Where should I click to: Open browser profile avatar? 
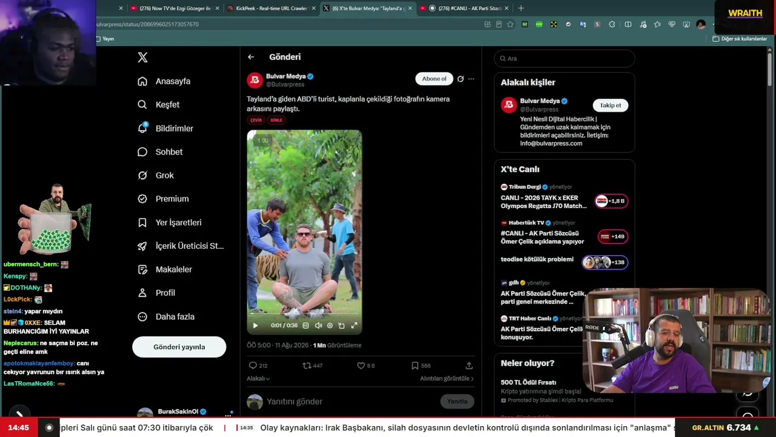click(701, 24)
